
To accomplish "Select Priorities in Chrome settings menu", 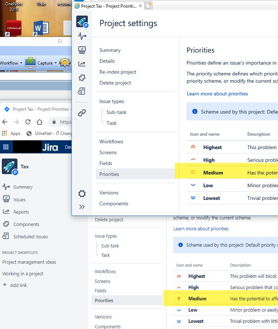I will (x=127, y=300).
